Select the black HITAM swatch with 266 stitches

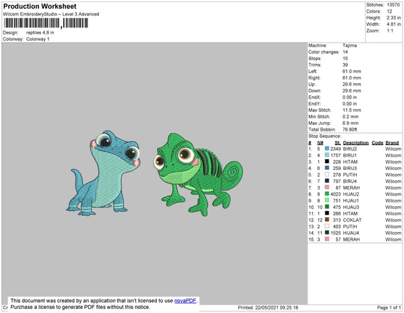pyautogui.click(x=327, y=213)
